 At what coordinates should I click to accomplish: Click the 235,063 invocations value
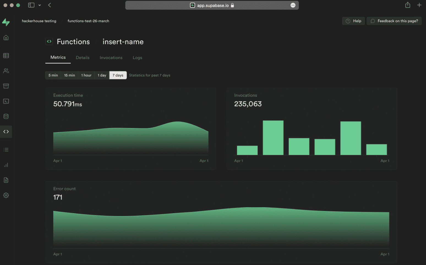(248, 104)
